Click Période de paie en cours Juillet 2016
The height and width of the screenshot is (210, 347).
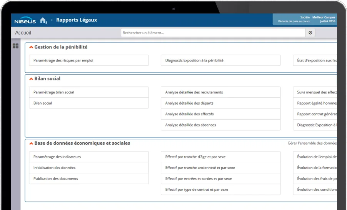pyautogui.click(x=307, y=22)
